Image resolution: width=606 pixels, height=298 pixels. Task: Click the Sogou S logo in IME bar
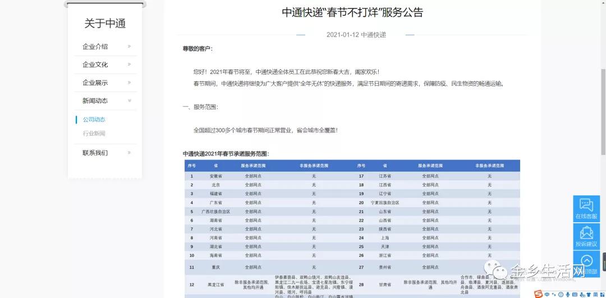click(x=538, y=294)
